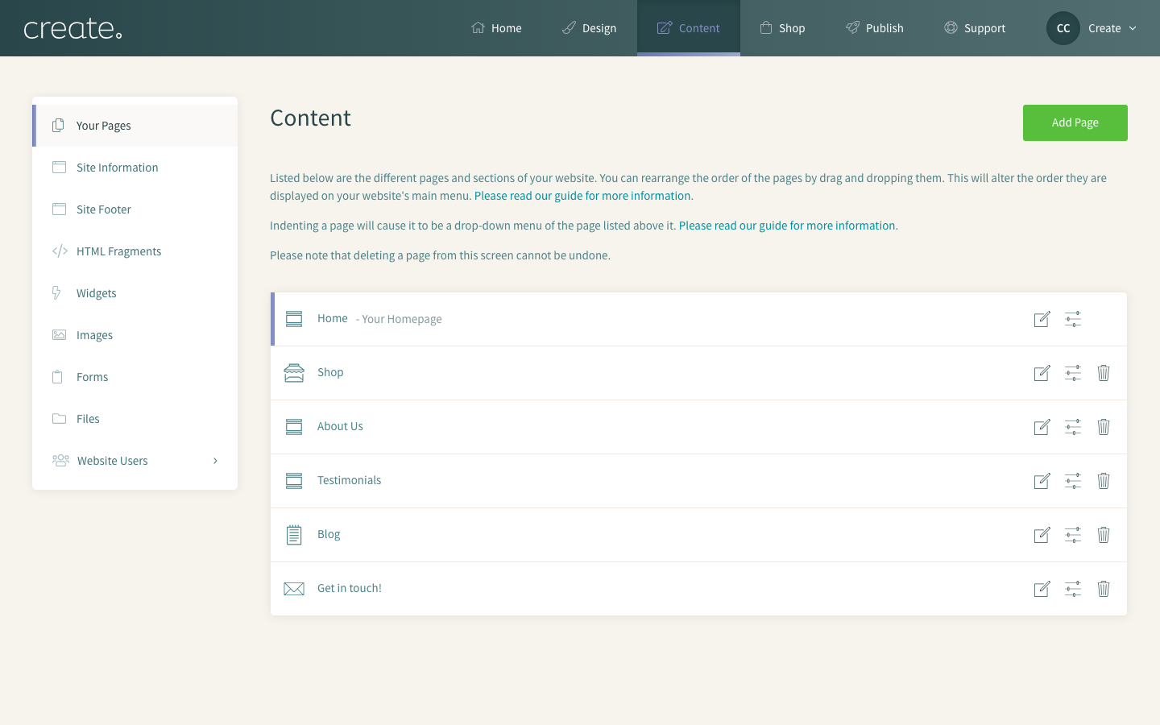
Task: Remove the Shop page using trash icon
Action: 1104,373
